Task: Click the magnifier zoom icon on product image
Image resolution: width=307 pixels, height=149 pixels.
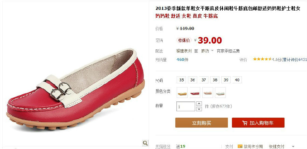Action: click(x=145, y=143)
